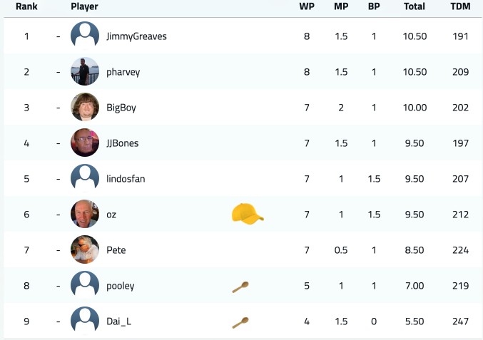This screenshot has width=483, height=340.
Task: Select JJBones profile photo
Action: point(85,143)
